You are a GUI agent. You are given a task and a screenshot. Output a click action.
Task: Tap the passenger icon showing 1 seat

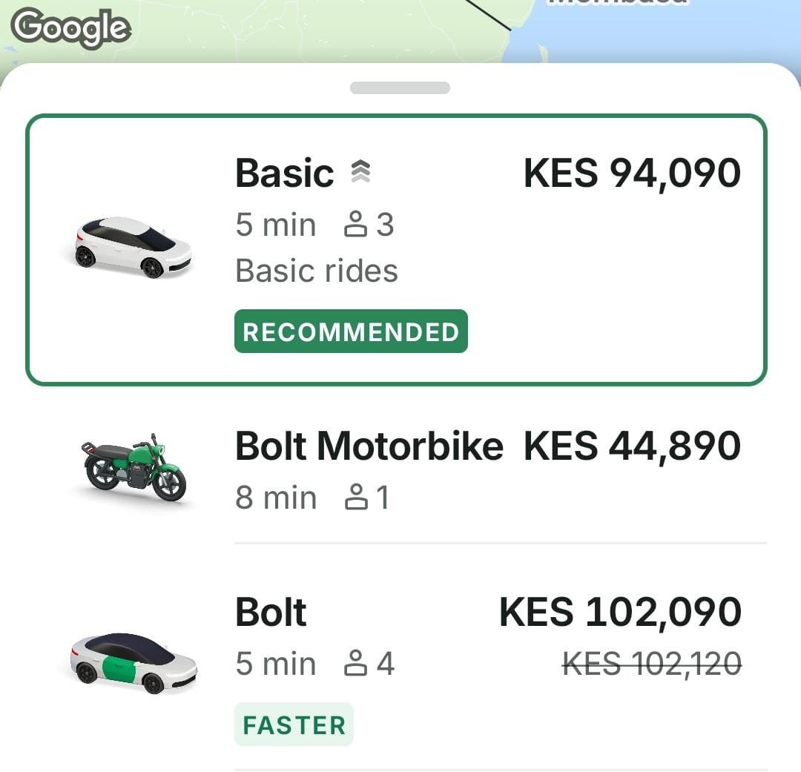click(356, 497)
